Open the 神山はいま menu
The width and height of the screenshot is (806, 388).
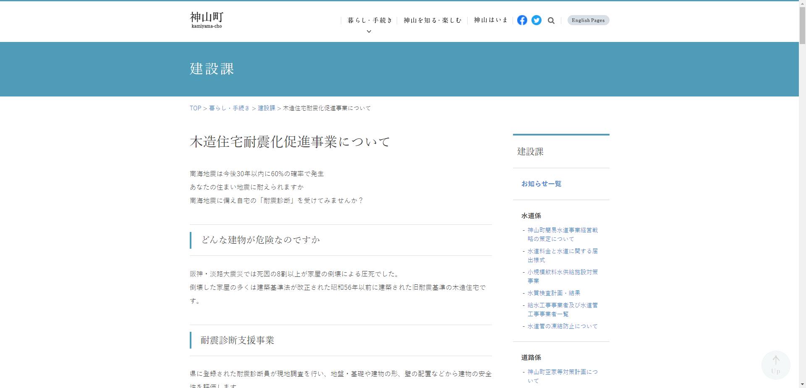click(x=490, y=20)
